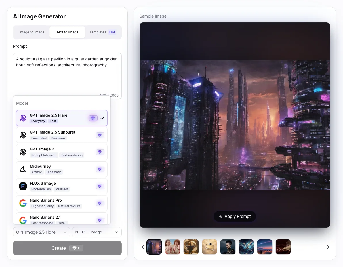This screenshot has height=267, width=343.
Task: Open the Templates Hot tab
Action: click(102, 32)
